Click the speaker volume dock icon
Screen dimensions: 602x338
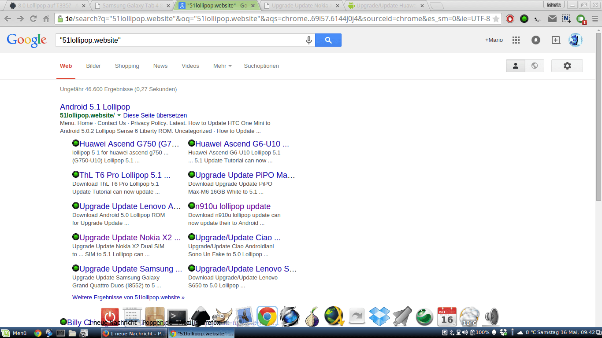[491, 317]
